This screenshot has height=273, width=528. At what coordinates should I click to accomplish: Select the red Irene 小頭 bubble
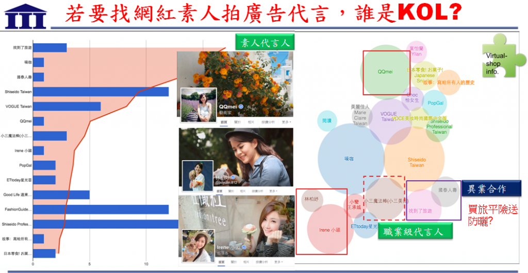[330, 230]
